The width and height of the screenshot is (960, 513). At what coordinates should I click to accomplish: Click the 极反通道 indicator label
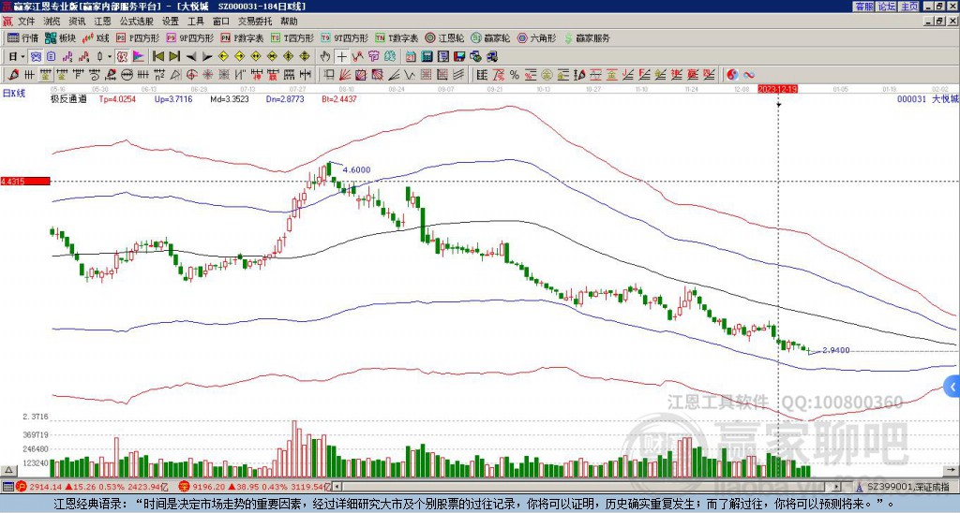point(67,98)
